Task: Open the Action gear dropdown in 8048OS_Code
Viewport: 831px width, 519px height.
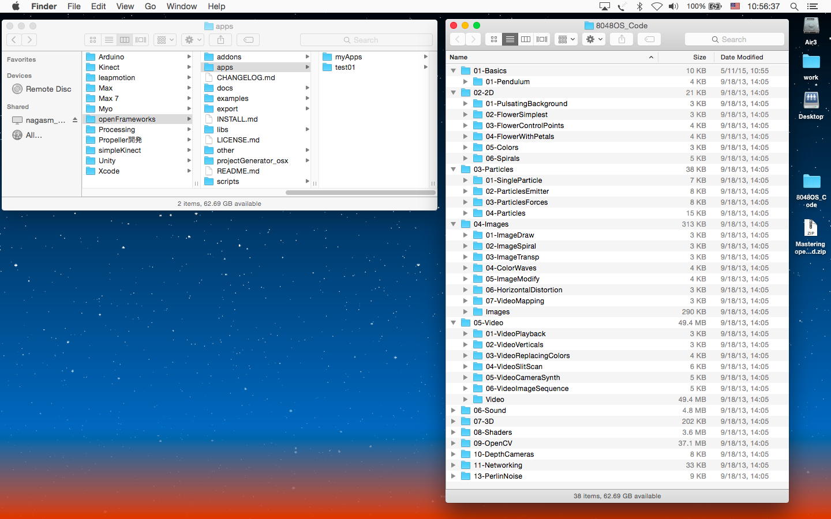Action: tap(594, 39)
